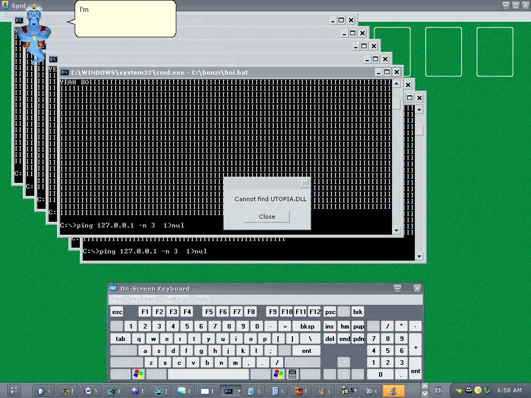Click first empty Spider Solitaire card slot
Image resolution: width=531 pixels, height=398 pixels.
coord(392,52)
